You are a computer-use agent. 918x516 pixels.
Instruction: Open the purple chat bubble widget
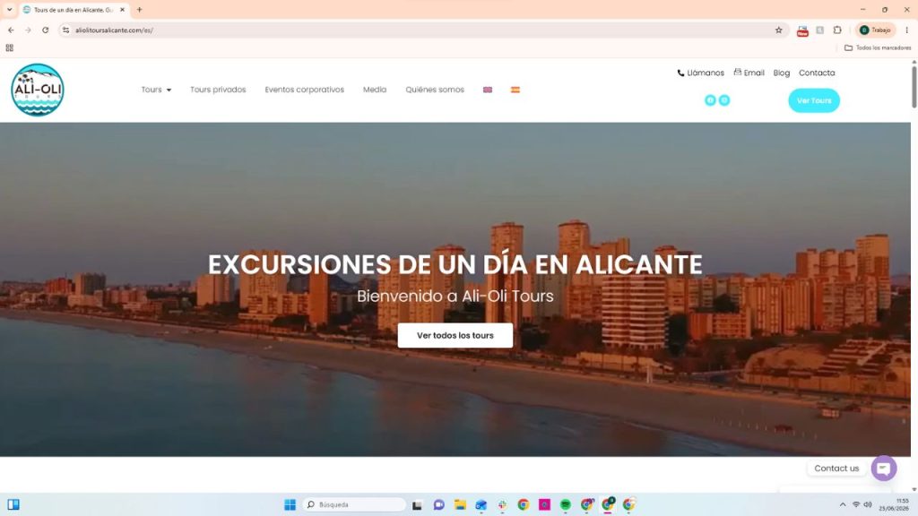[883, 468]
